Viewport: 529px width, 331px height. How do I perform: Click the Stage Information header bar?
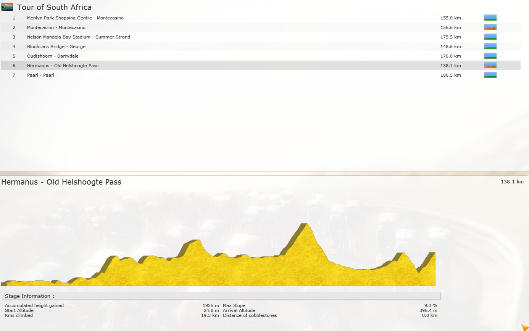point(221,296)
